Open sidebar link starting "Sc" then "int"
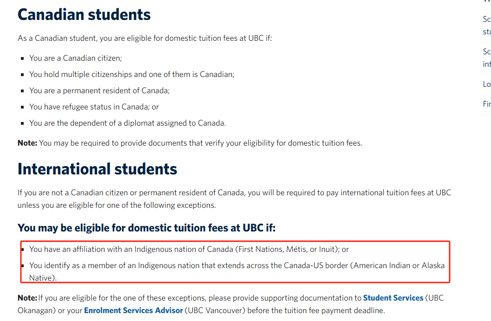This screenshot has width=491, height=321. pyautogui.click(x=487, y=58)
